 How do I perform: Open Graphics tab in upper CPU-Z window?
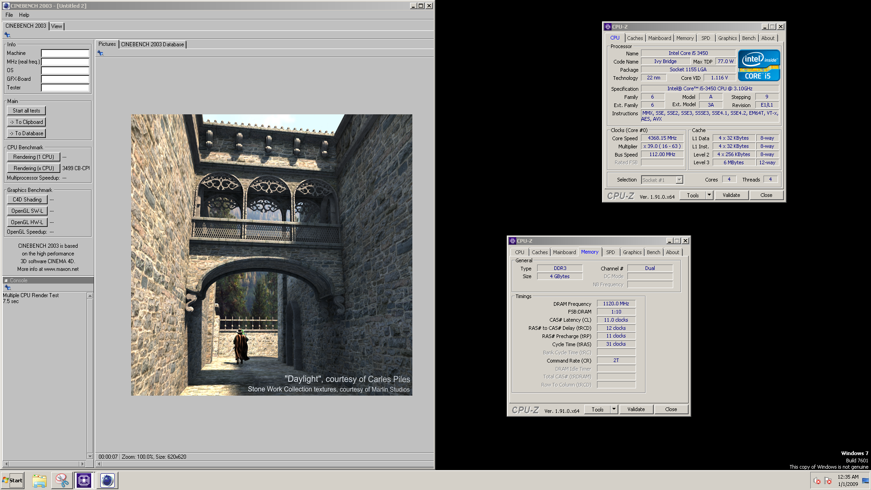tap(728, 38)
